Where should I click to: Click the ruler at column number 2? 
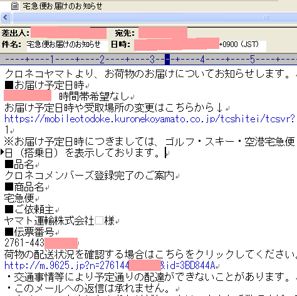(x=102, y=60)
